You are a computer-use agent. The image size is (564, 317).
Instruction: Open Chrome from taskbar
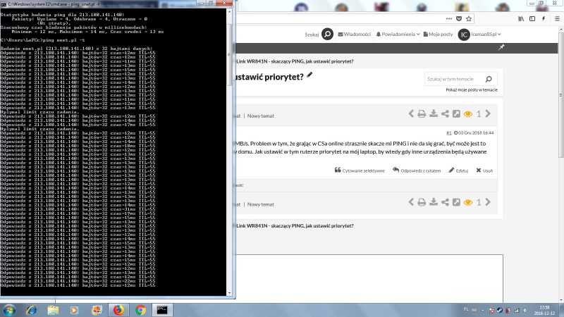140,310
